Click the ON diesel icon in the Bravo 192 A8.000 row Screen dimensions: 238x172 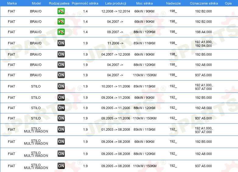pos(61,64)
